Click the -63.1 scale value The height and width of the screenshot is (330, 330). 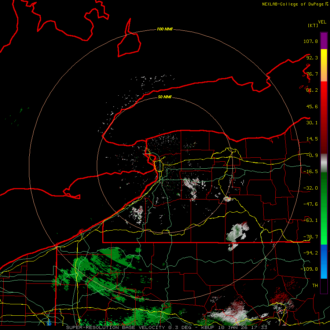click(x=311, y=220)
